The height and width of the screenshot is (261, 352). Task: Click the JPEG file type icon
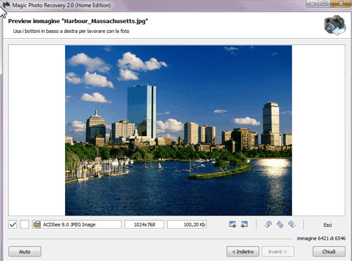coord(37,224)
